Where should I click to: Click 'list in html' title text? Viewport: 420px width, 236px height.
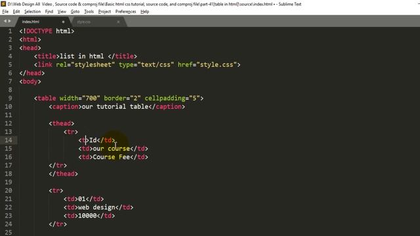[x=81, y=56]
